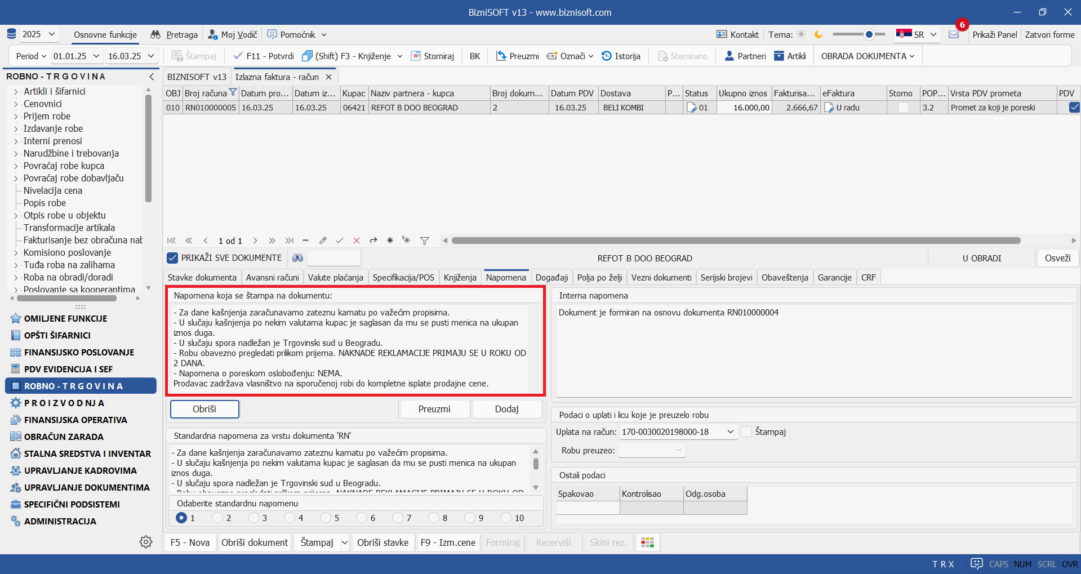Open the Vezni dokumenti tab
The width and height of the screenshot is (1081, 574).
pos(661,278)
